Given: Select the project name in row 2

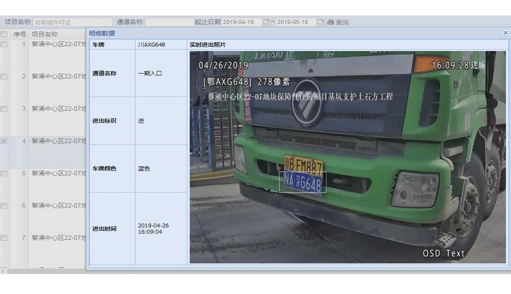Looking at the screenshot, I should 59,76.
